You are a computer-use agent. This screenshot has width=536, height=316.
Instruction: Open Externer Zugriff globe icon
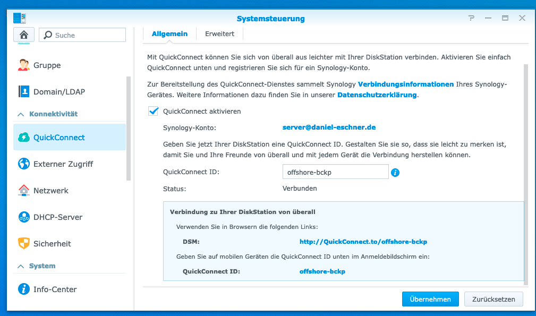pos(24,164)
